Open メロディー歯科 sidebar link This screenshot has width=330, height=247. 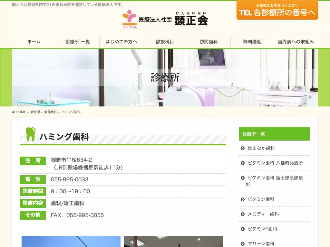263,214
